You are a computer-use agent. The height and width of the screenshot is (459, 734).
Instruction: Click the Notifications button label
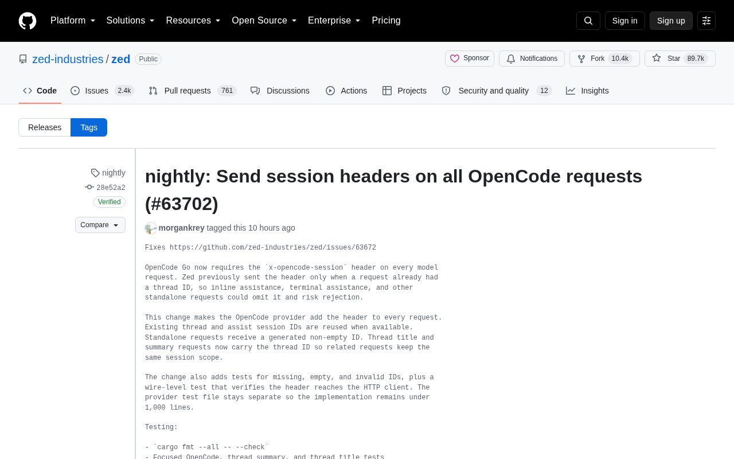[538, 59]
